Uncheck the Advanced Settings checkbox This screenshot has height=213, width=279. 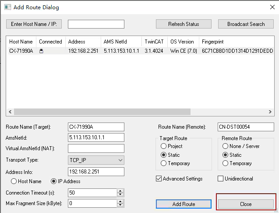point(159,179)
